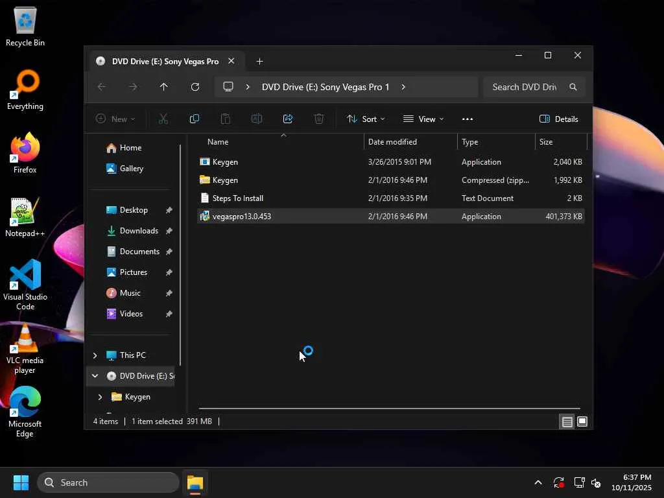The image size is (664, 498).
Task: Add a new File Explorer tab
Action: point(259,62)
